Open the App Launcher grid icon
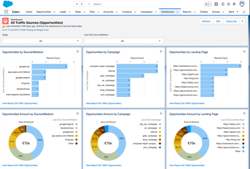250x169 pixels. [6, 12]
